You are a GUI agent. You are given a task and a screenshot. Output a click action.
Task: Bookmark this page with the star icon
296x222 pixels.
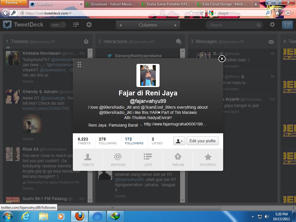191,13
